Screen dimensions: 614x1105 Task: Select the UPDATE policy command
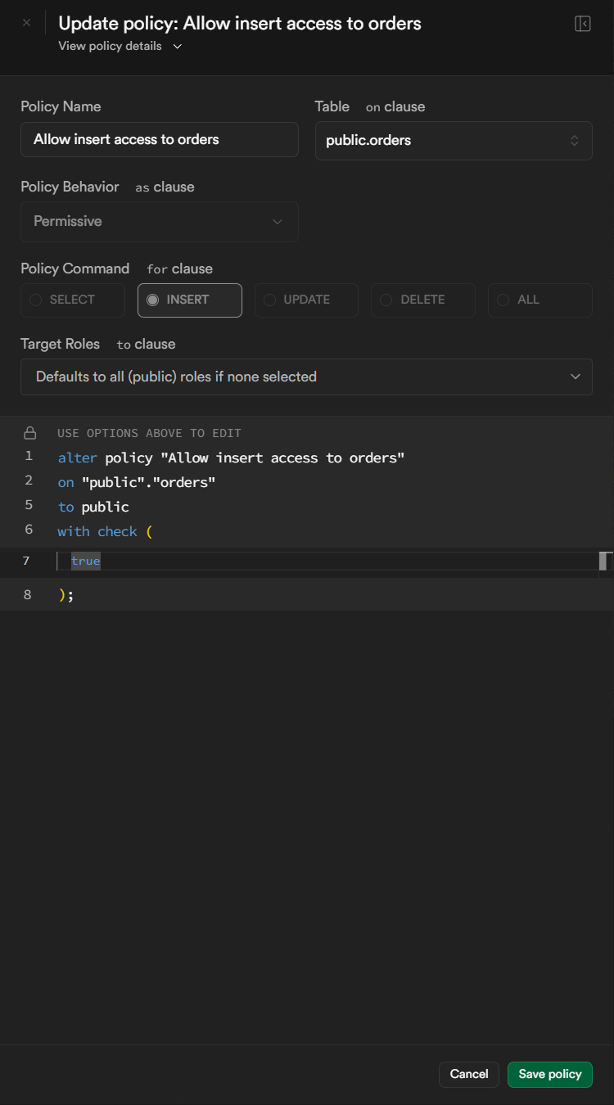[x=306, y=300]
